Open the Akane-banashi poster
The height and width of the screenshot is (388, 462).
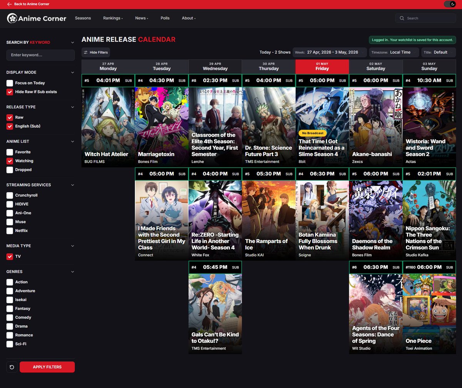(x=376, y=127)
